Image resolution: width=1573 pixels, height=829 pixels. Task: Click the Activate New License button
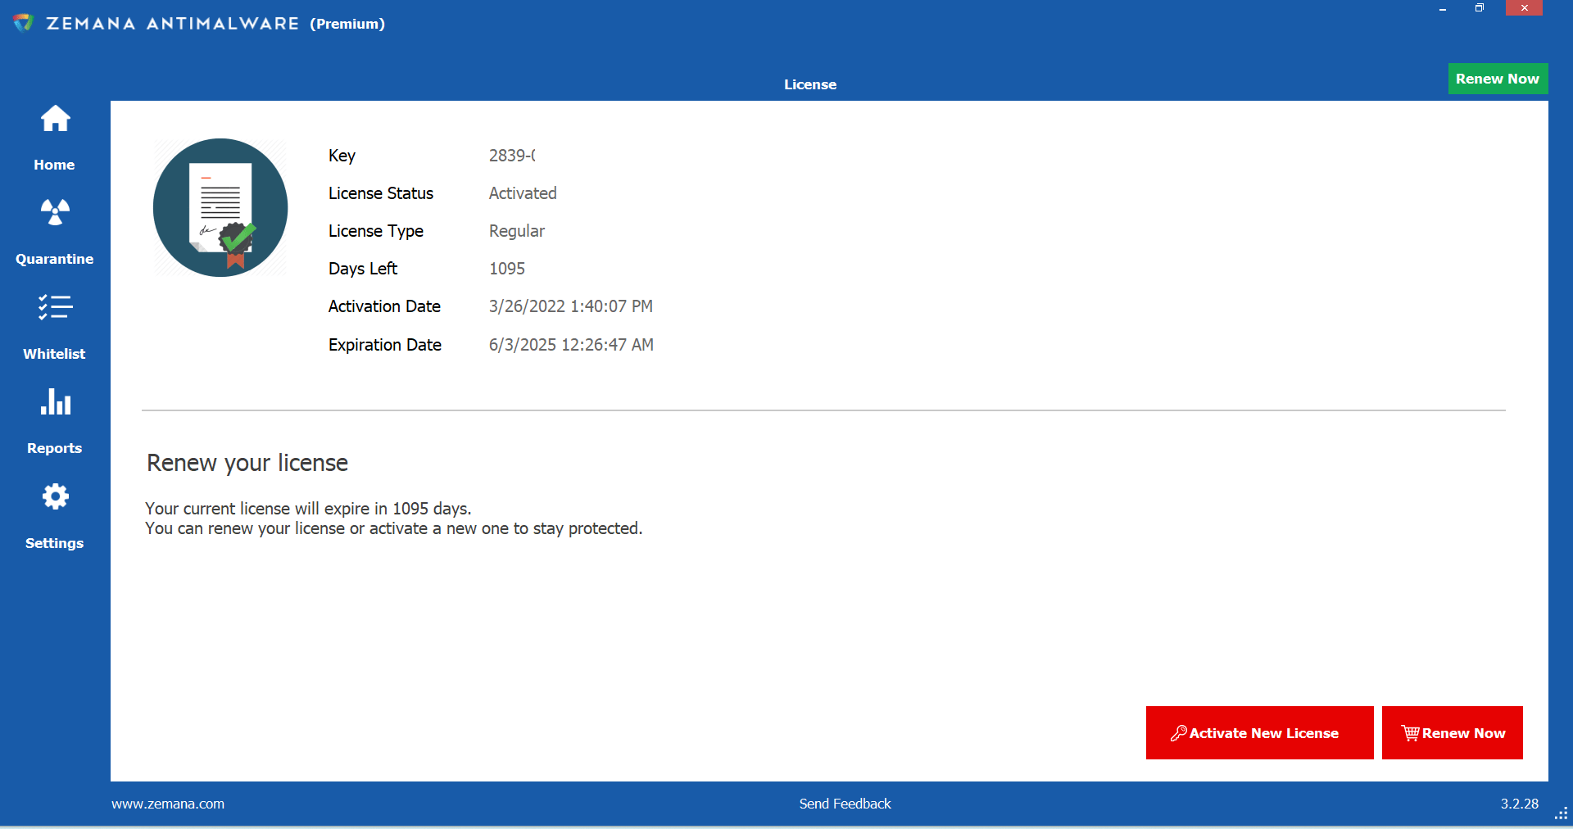pos(1259,732)
